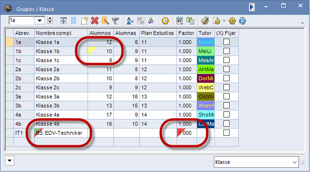Tick Fijar checkbox for Klasse 2c
This screenshot has height=172, width=310.
click(226, 87)
